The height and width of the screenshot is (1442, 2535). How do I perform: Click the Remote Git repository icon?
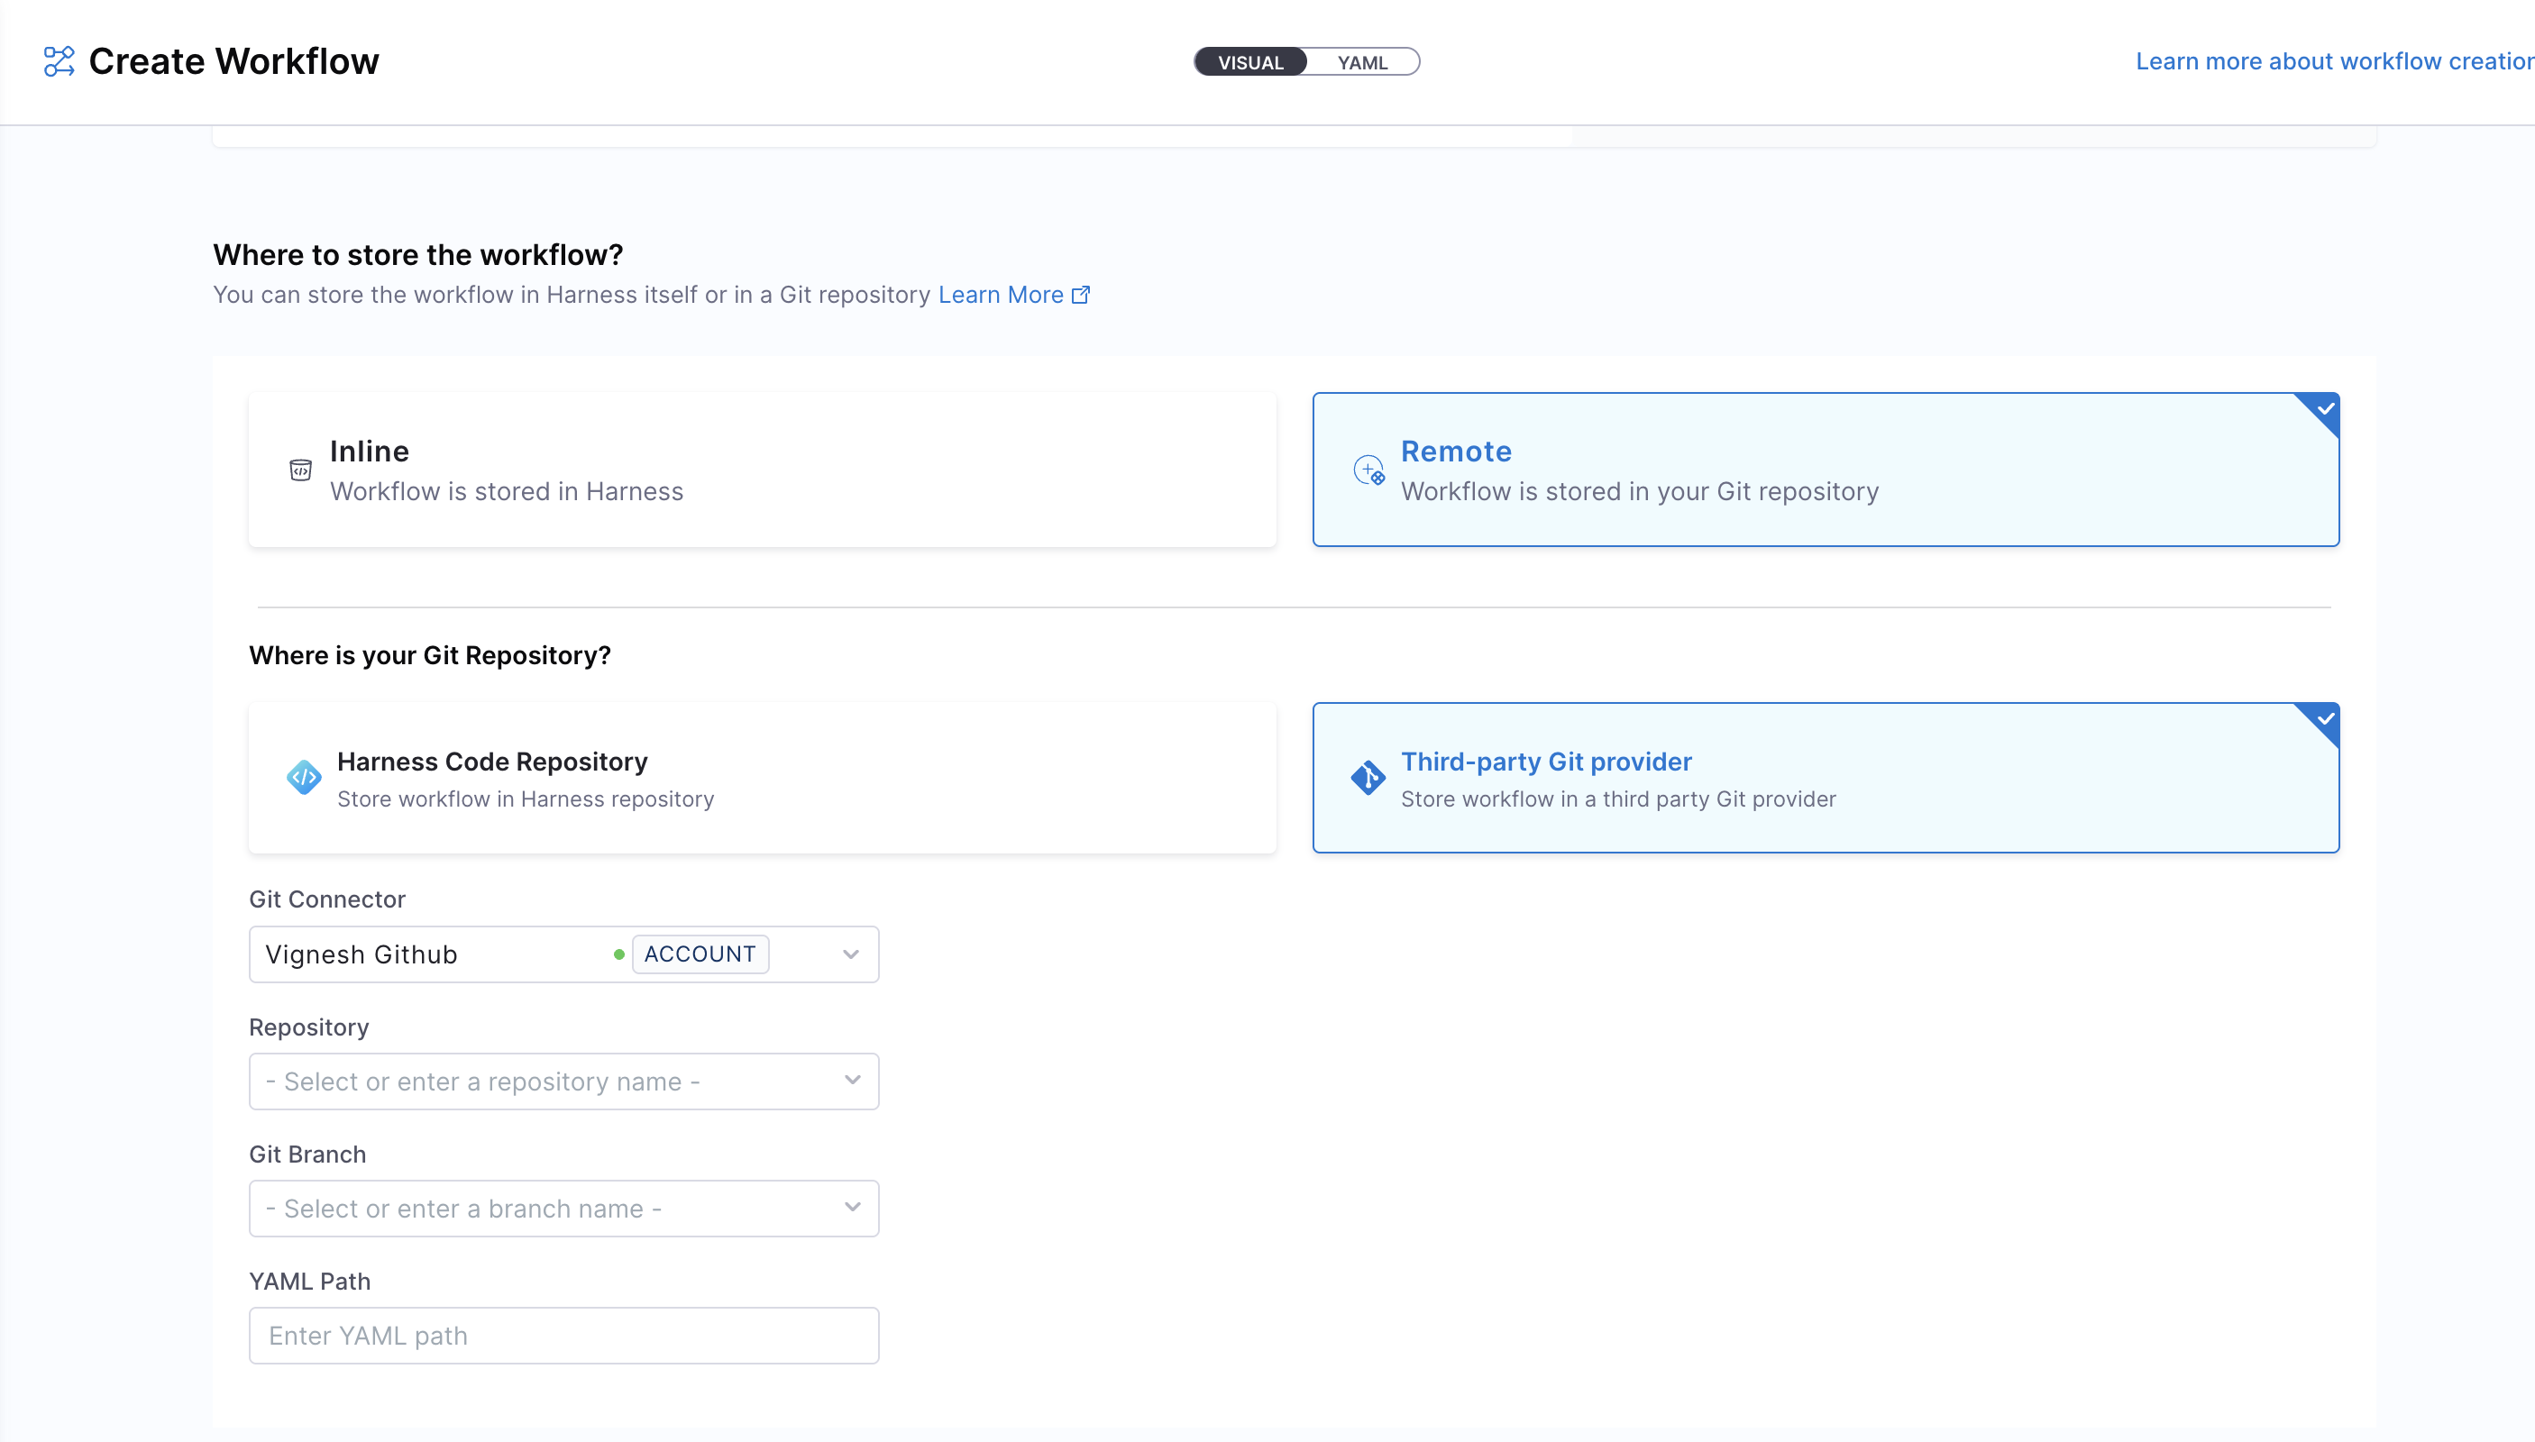(x=1369, y=470)
